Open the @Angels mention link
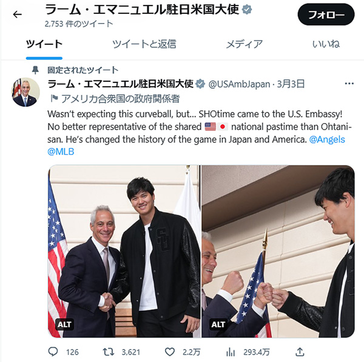Viewport: 364px width, 362px height. pos(327,139)
